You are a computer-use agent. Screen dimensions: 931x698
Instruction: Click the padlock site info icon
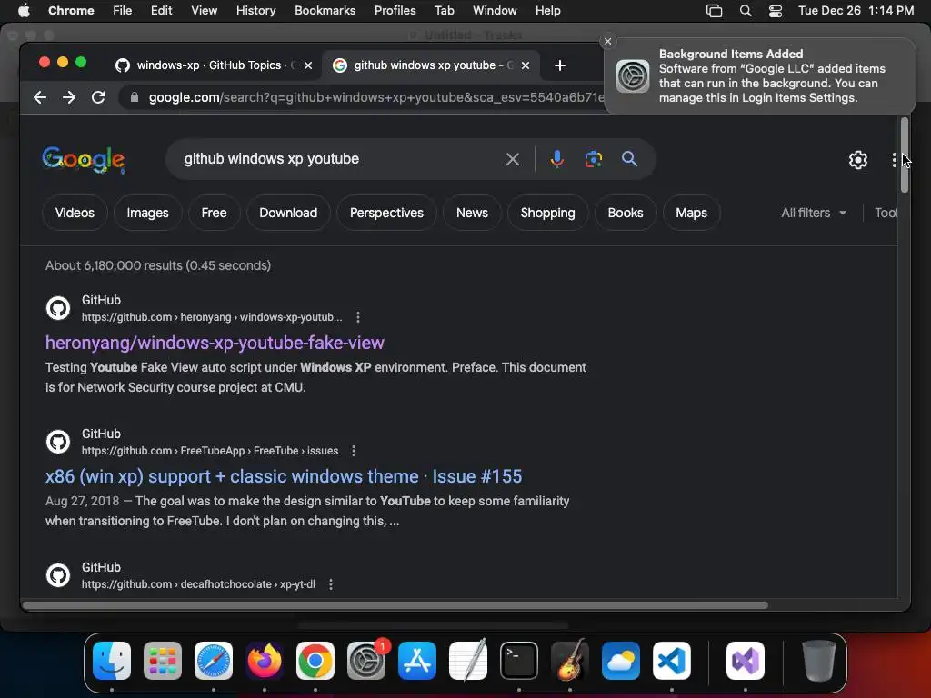coord(135,97)
